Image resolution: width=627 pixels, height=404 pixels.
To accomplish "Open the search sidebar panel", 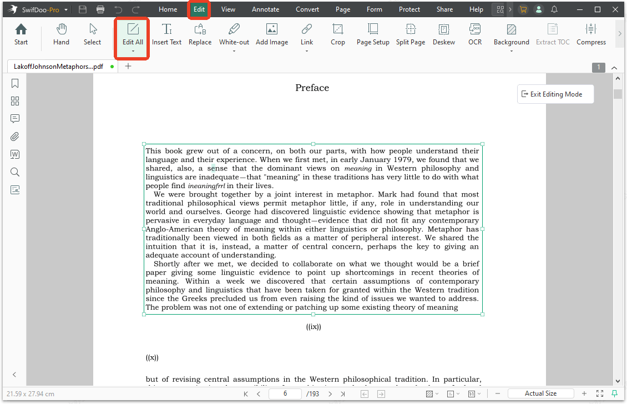I will (15, 172).
